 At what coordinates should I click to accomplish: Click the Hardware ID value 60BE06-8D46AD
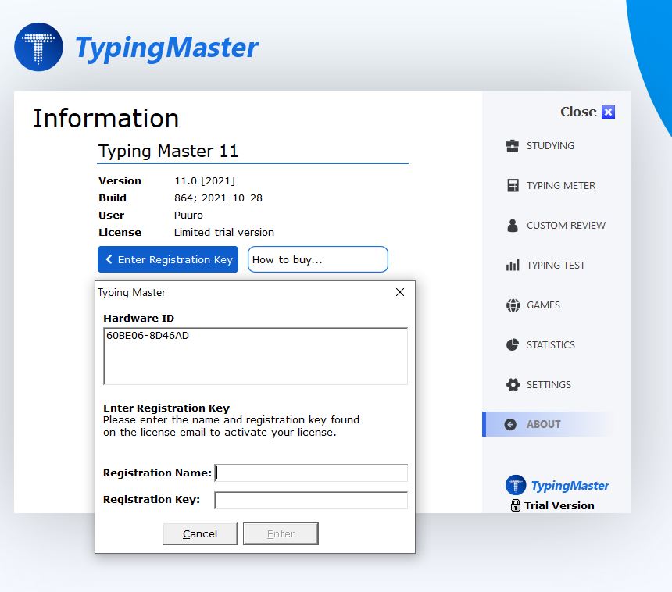point(148,335)
